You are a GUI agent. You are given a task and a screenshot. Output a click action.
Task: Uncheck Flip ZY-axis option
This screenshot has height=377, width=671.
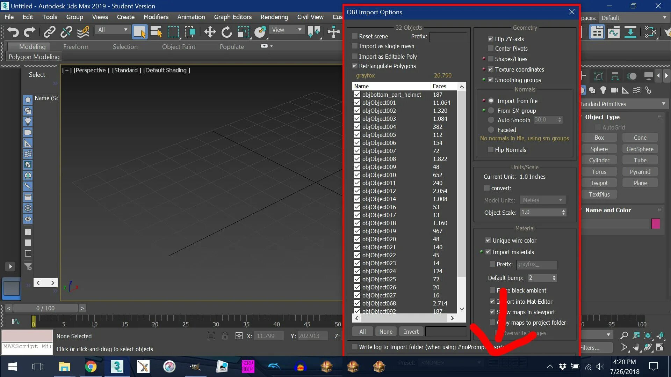[491, 39]
